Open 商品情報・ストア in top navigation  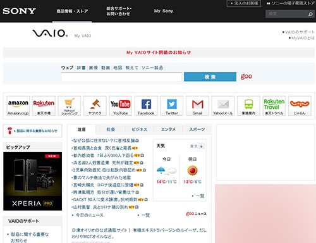72,11
